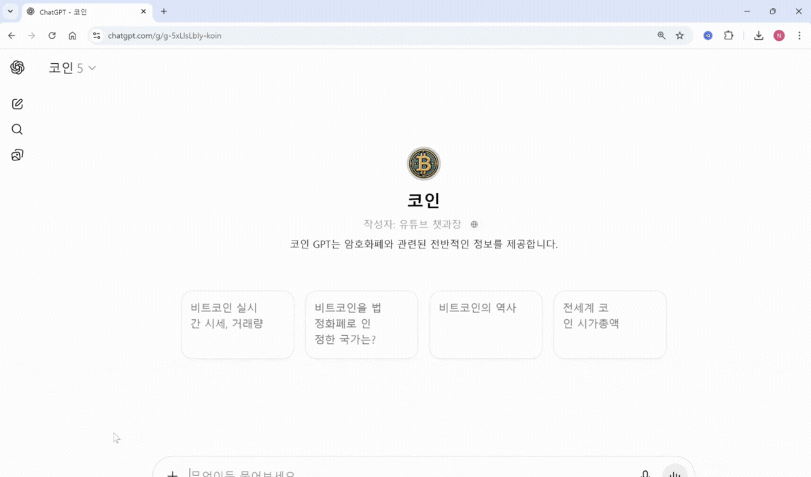811x477 pixels.
Task: Select the search icon in the sidebar
Action: point(17,129)
